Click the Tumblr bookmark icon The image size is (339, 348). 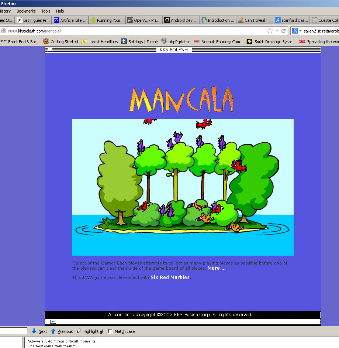(x=124, y=41)
